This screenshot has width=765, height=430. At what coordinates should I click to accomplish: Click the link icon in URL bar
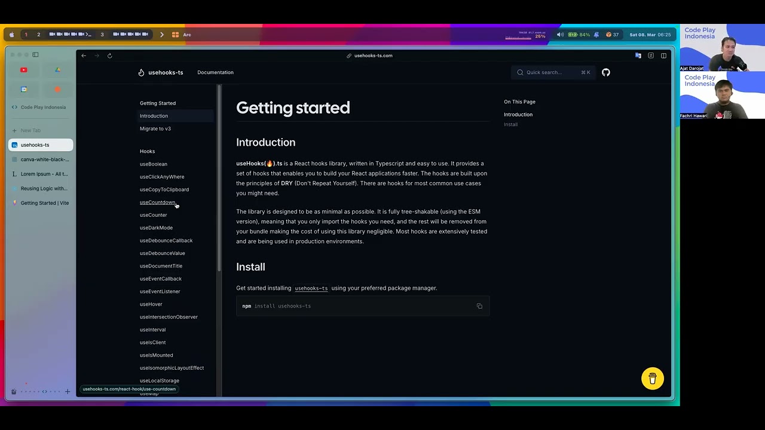[x=349, y=56]
